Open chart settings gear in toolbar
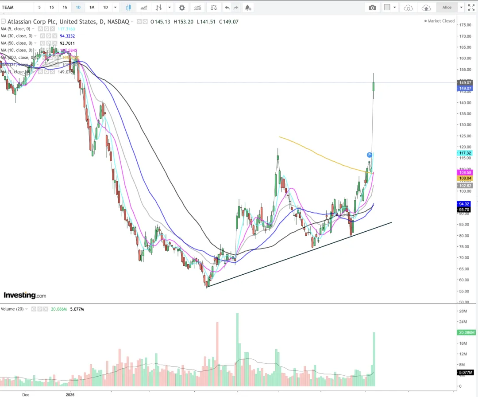The image size is (478, 397). (182, 8)
